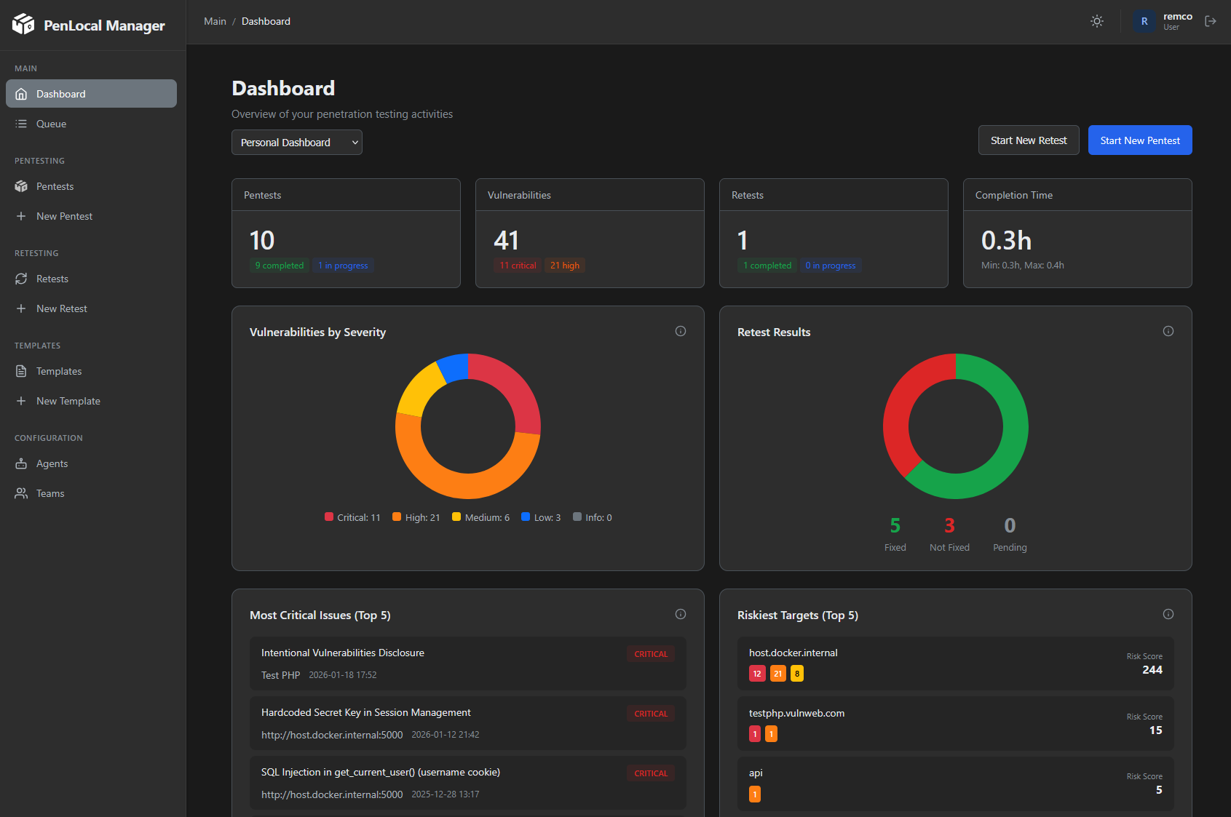Select Dashboard in the breadcrumb trail
Screen dimensions: 1231x817
pos(265,21)
